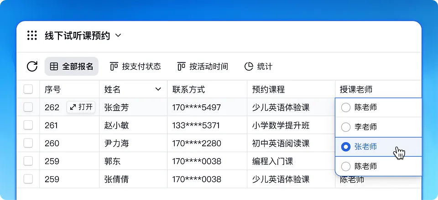Viewport: 438px width, 200px height.
Task: Switch to the 按活动时间 view tab
Action: [x=203, y=67]
